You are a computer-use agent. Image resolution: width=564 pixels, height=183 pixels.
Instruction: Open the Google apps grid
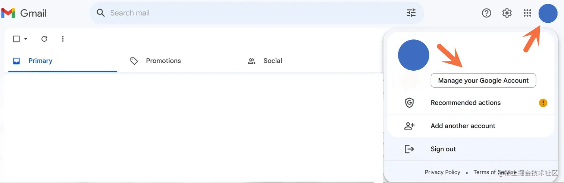pos(527,13)
